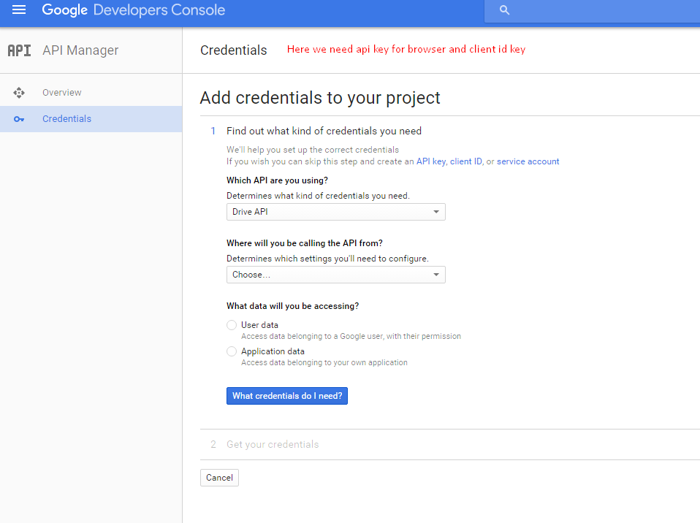The height and width of the screenshot is (523, 700).
Task: Click the Google Developers Console title
Action: [134, 10]
